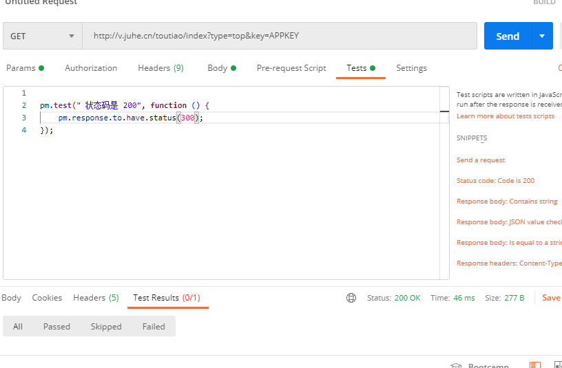
Task: Click the Untitled Request title
Action: pyautogui.click(x=41, y=2)
